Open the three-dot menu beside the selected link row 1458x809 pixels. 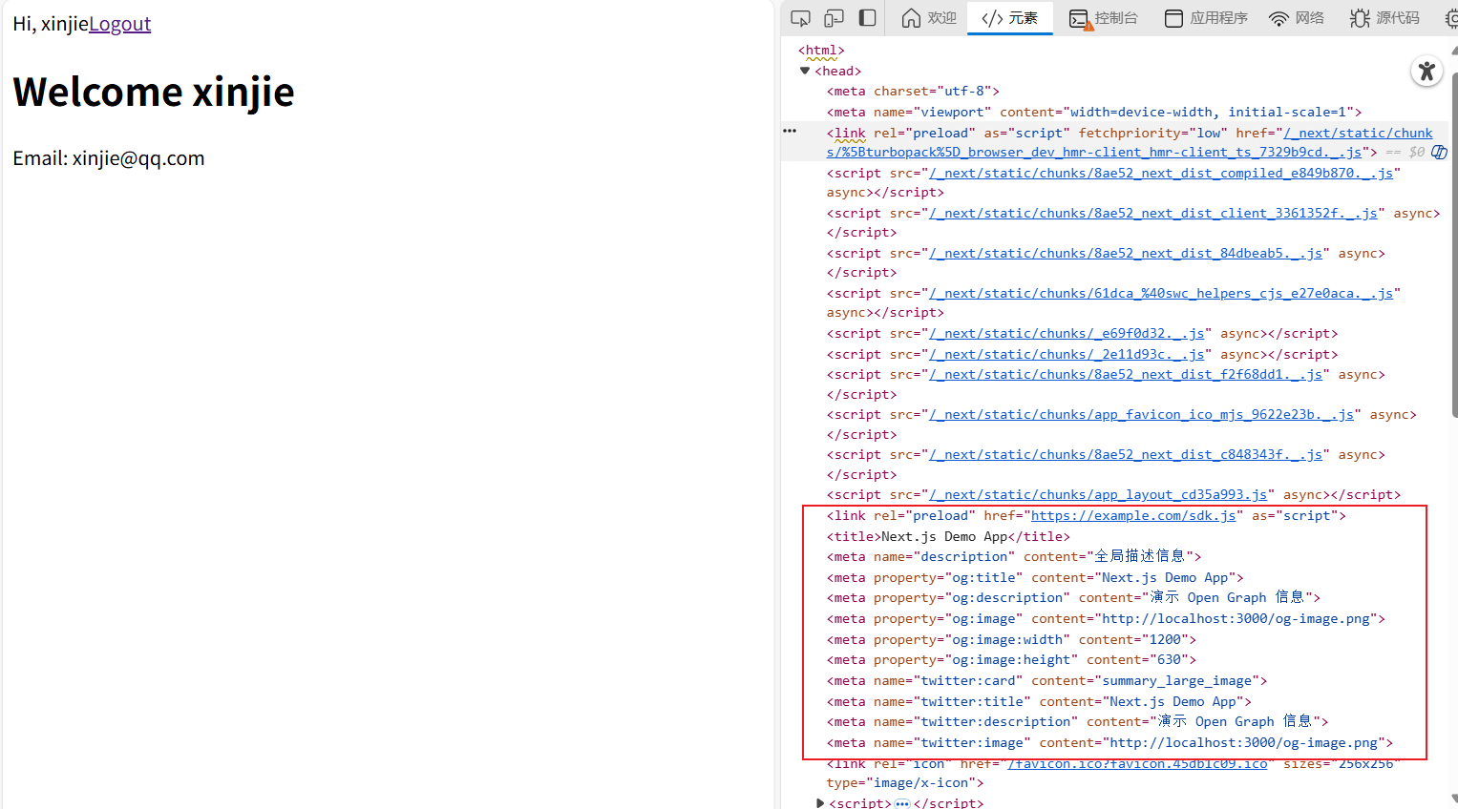click(790, 131)
